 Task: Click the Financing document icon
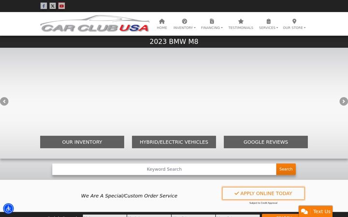pos(212,21)
